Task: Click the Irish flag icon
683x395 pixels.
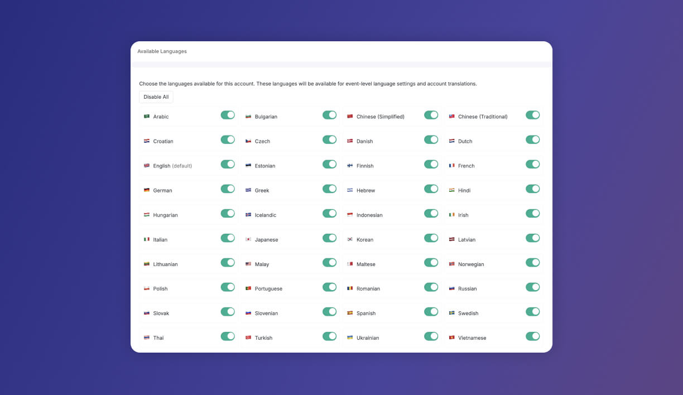Action: (453, 215)
